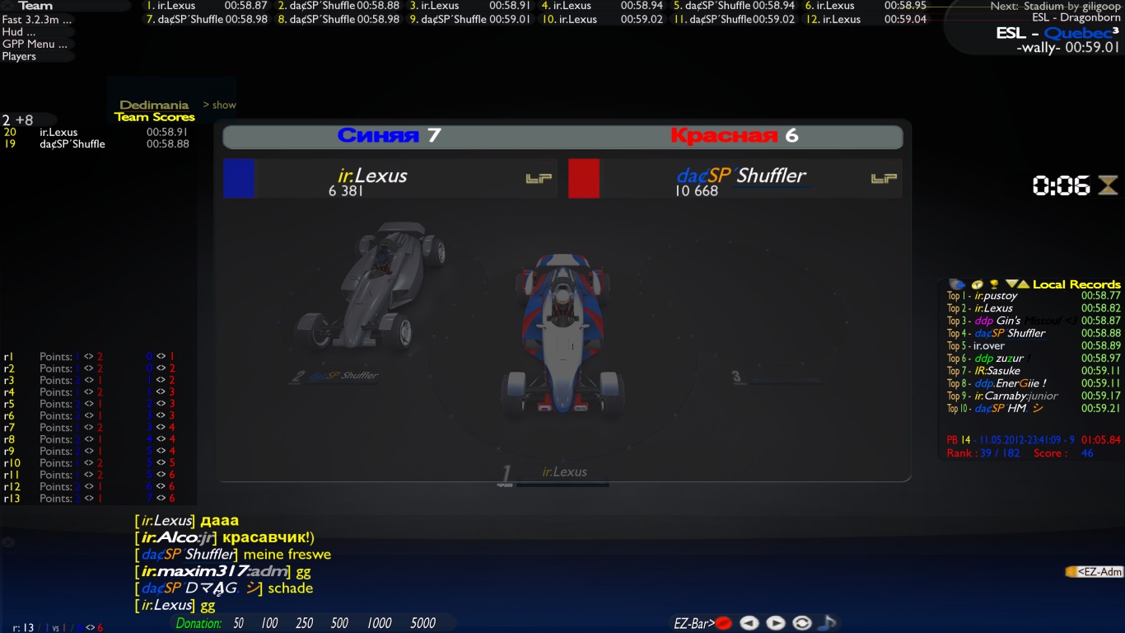Click the red team color square
Screen dimensions: 1125x633
coord(584,179)
